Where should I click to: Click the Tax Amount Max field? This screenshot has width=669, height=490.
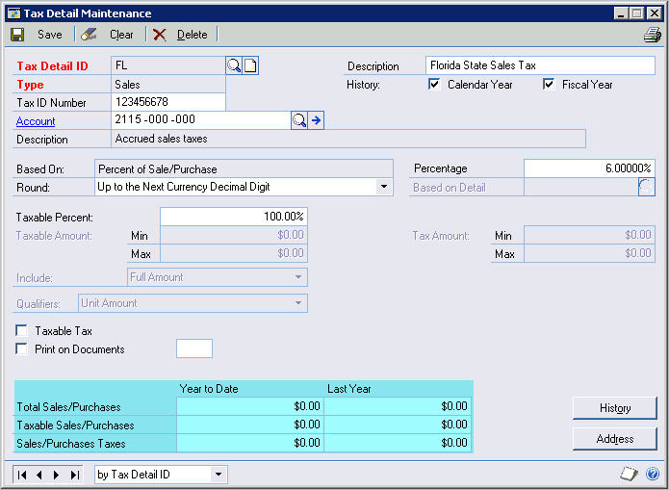pos(589,253)
